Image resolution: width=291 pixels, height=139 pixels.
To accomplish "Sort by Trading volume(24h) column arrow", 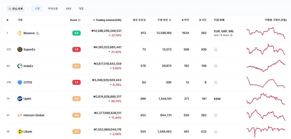I will pos(94,20).
